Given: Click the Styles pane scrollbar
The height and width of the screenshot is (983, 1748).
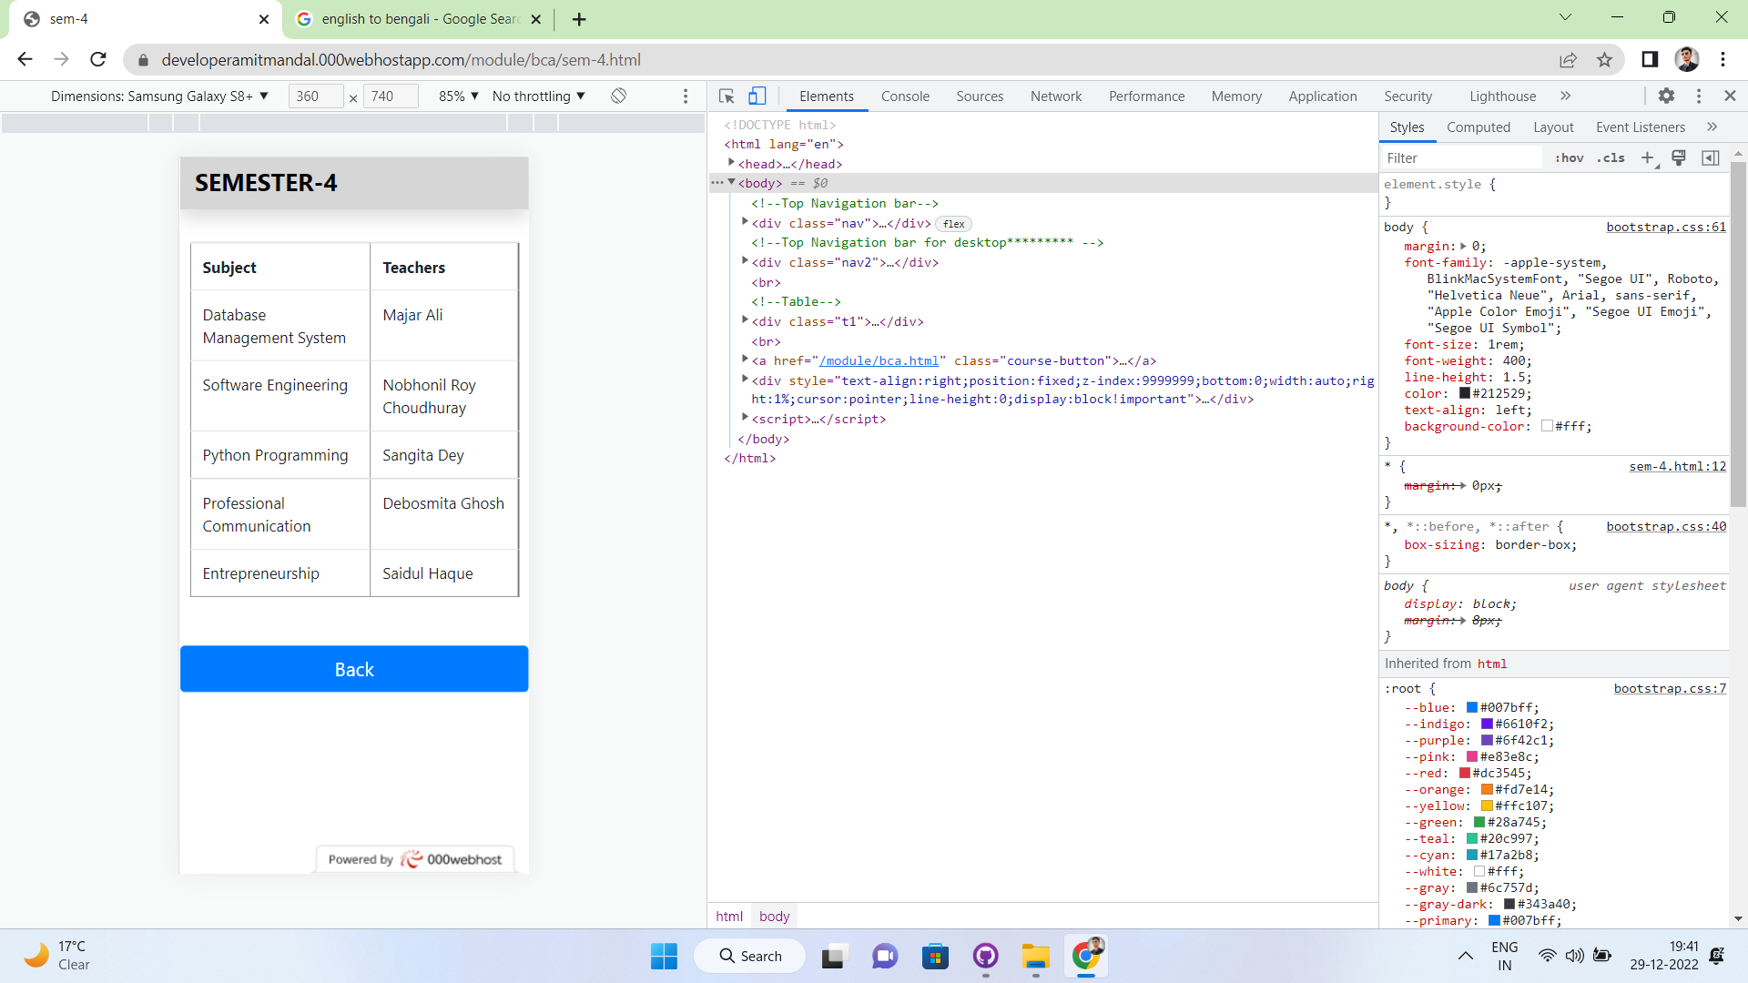Looking at the screenshot, I should pos(1737,335).
